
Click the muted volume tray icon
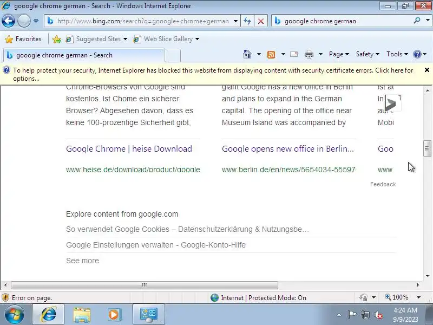[x=378, y=315]
